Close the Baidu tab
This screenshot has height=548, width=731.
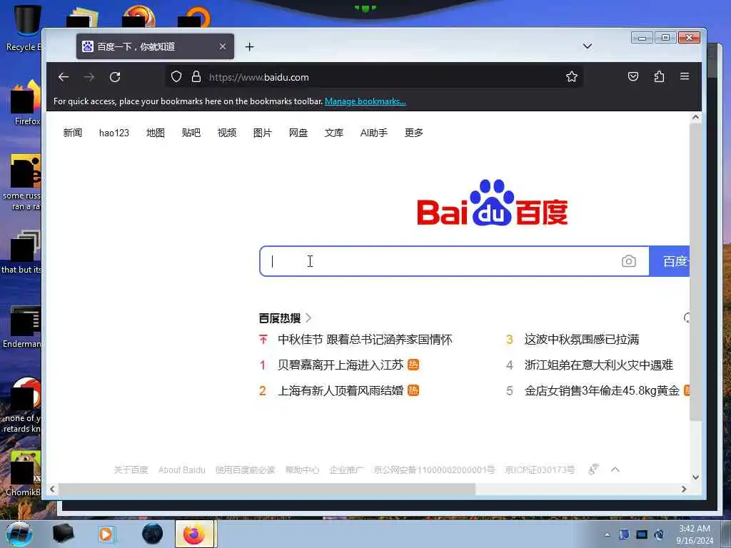[223, 46]
